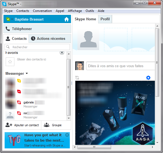Close the TyG advertisement banner
The image size is (163, 153).
[x=67, y=135]
